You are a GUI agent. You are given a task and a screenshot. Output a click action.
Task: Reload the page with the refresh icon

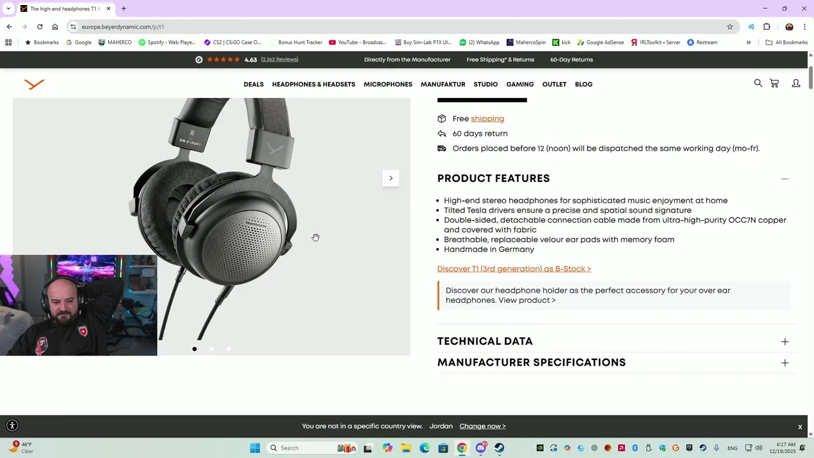click(39, 27)
